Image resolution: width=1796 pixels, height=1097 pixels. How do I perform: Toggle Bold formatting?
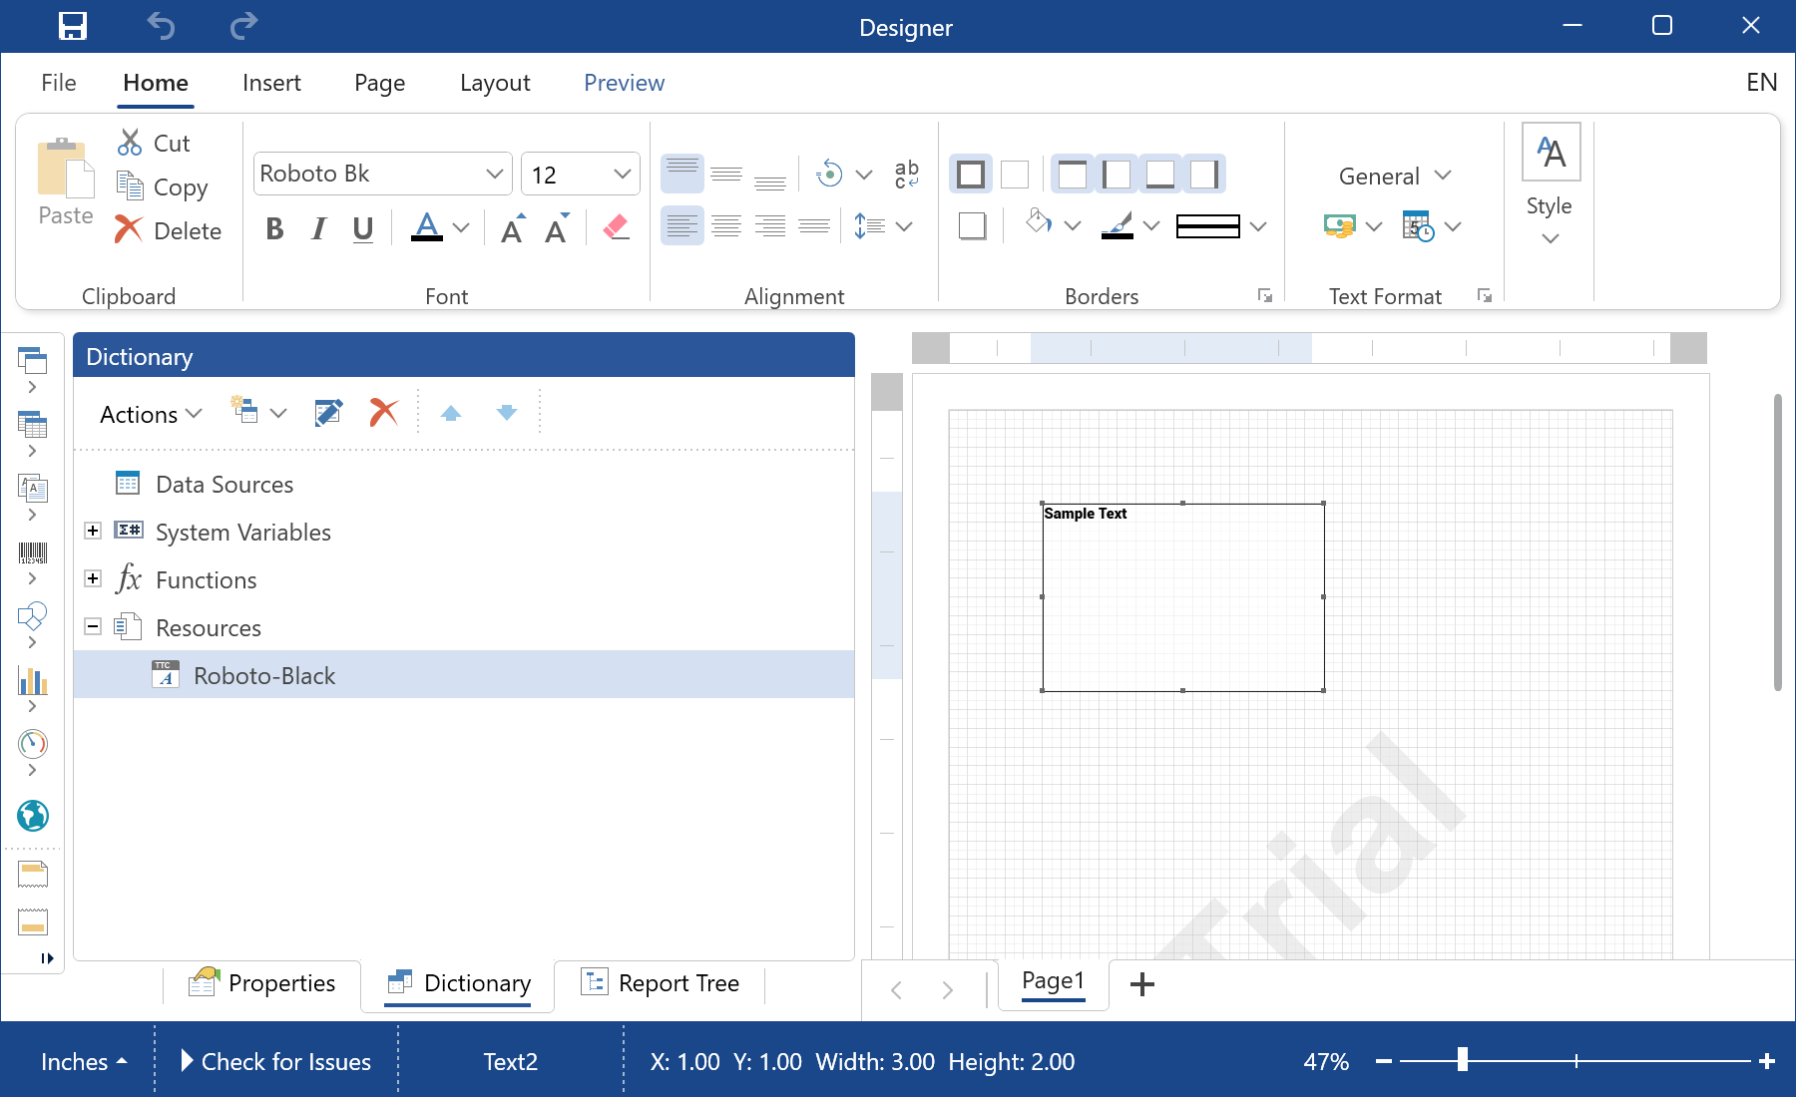click(x=274, y=229)
